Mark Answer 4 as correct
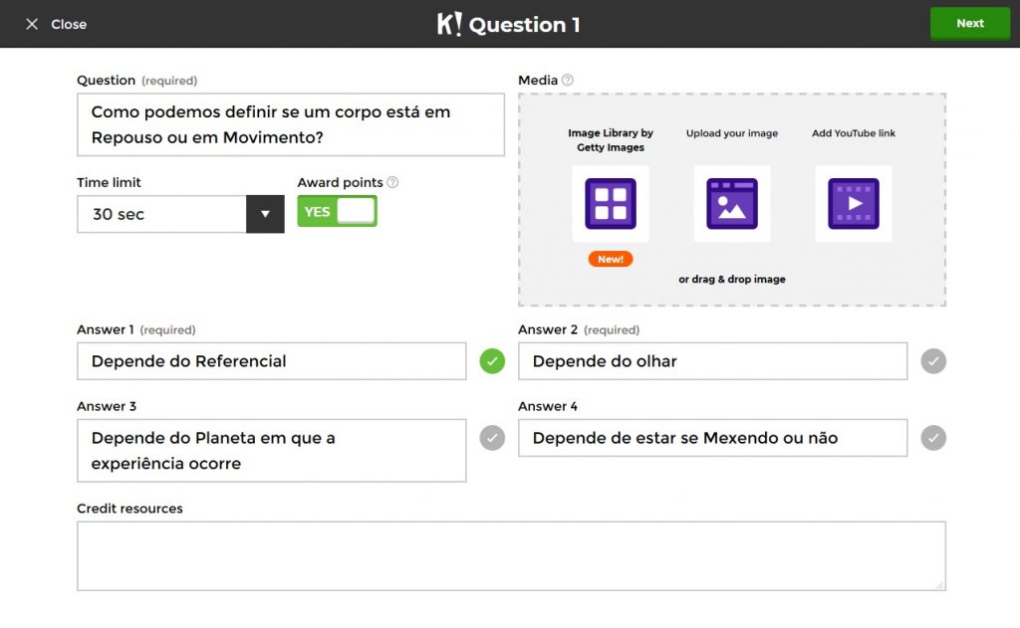Viewport: 1020px width, 628px height. coord(933,438)
